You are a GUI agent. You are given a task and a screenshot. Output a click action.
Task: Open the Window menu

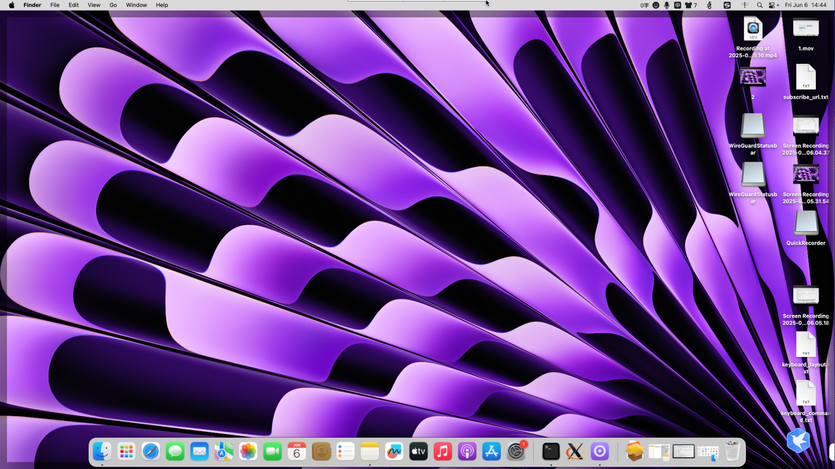click(x=136, y=5)
